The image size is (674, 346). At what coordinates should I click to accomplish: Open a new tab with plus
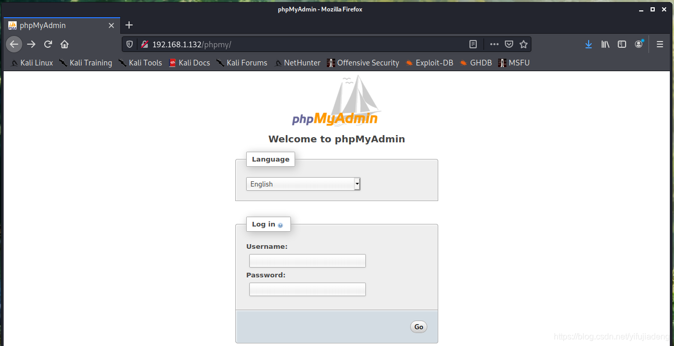130,25
